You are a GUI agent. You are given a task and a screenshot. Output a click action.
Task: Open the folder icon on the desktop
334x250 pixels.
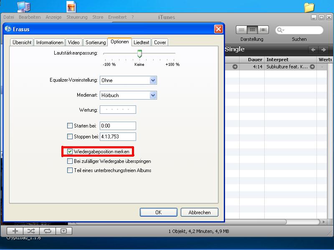click(x=309, y=7)
